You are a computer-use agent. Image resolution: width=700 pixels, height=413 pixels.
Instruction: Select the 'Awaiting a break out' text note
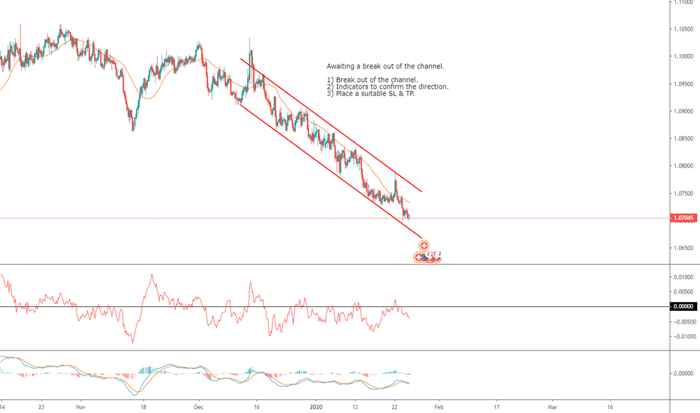click(x=385, y=66)
